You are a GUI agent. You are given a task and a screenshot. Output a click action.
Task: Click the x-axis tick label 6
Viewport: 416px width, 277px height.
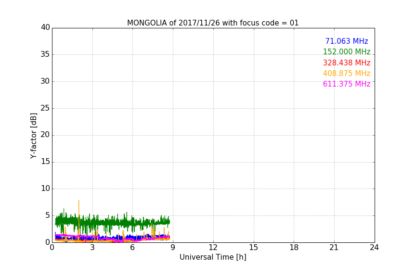(133, 248)
